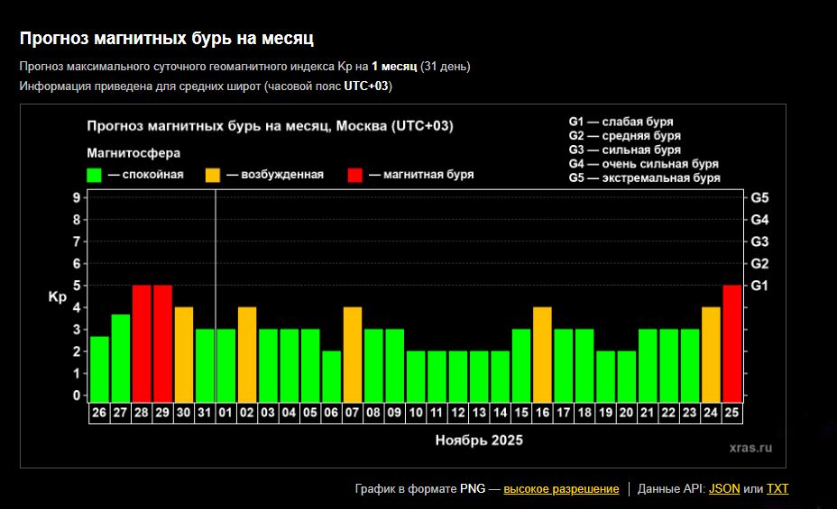Click the xras.ru watermark in chart
The width and height of the screenshot is (837, 509).
point(750,447)
